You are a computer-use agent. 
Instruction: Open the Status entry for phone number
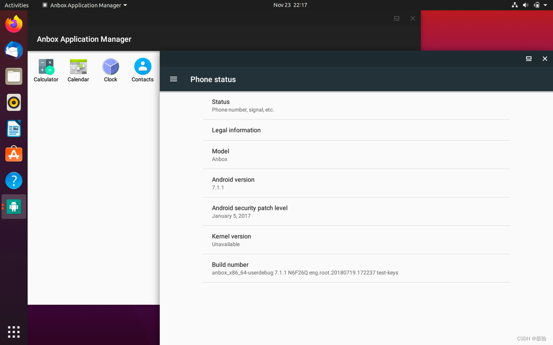[x=356, y=106]
